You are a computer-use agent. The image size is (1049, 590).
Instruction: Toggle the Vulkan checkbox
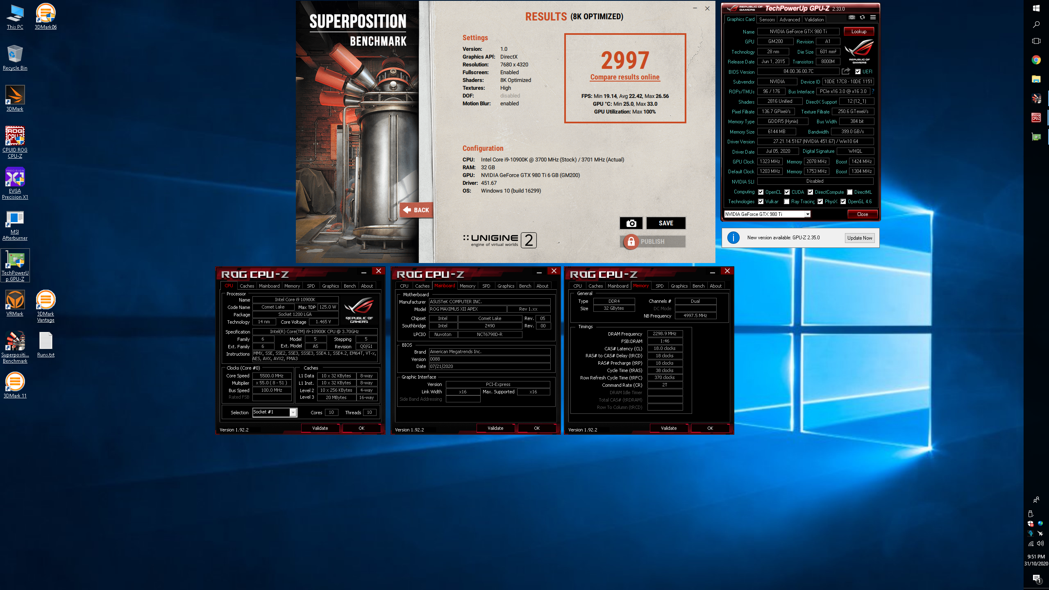pos(761,202)
